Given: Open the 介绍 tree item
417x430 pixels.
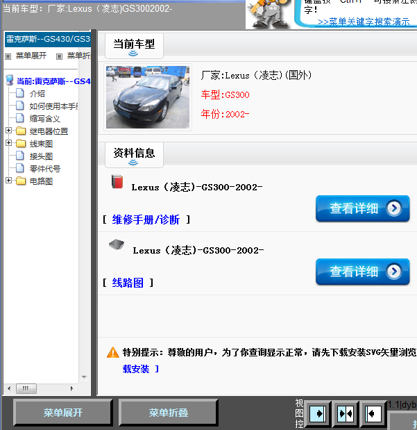Looking at the screenshot, I should click(37, 94).
